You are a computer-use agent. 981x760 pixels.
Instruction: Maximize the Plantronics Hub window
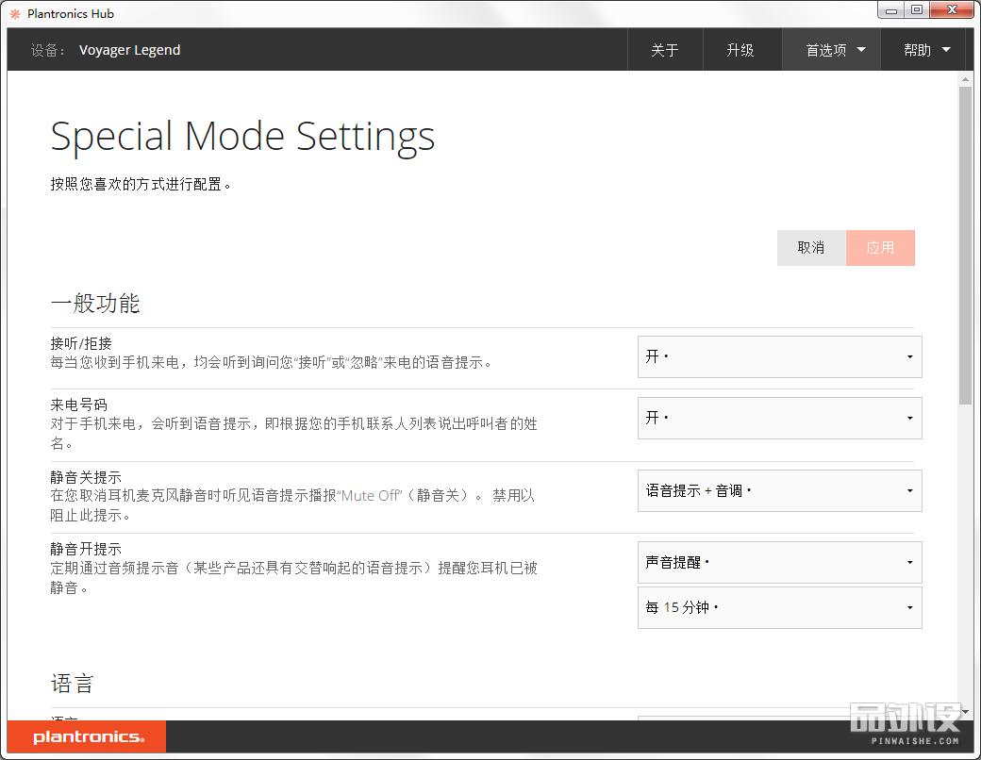tap(916, 10)
